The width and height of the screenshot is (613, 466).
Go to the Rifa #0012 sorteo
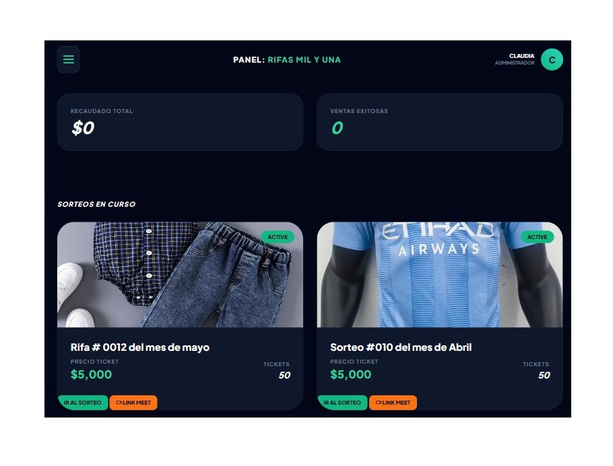(x=82, y=403)
